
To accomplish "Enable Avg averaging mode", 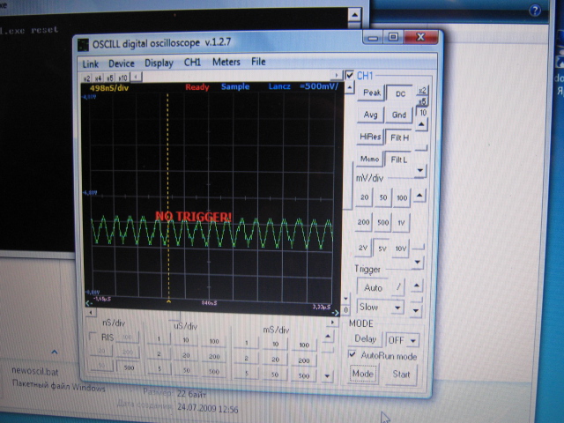I will (x=370, y=115).
